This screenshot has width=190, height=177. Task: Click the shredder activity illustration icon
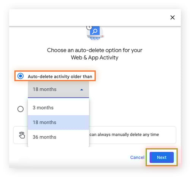(x=95, y=33)
